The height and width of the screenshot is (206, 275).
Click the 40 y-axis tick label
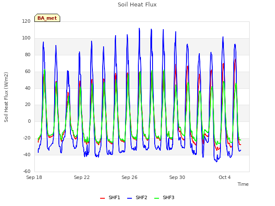27,88
